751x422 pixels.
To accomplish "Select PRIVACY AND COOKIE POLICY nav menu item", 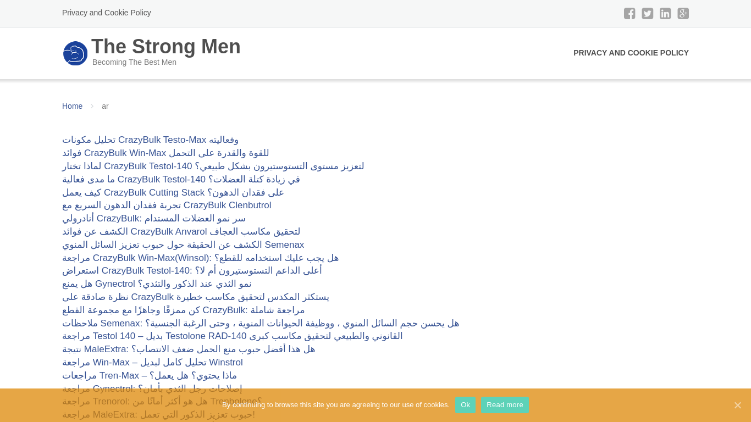I will (631, 53).
